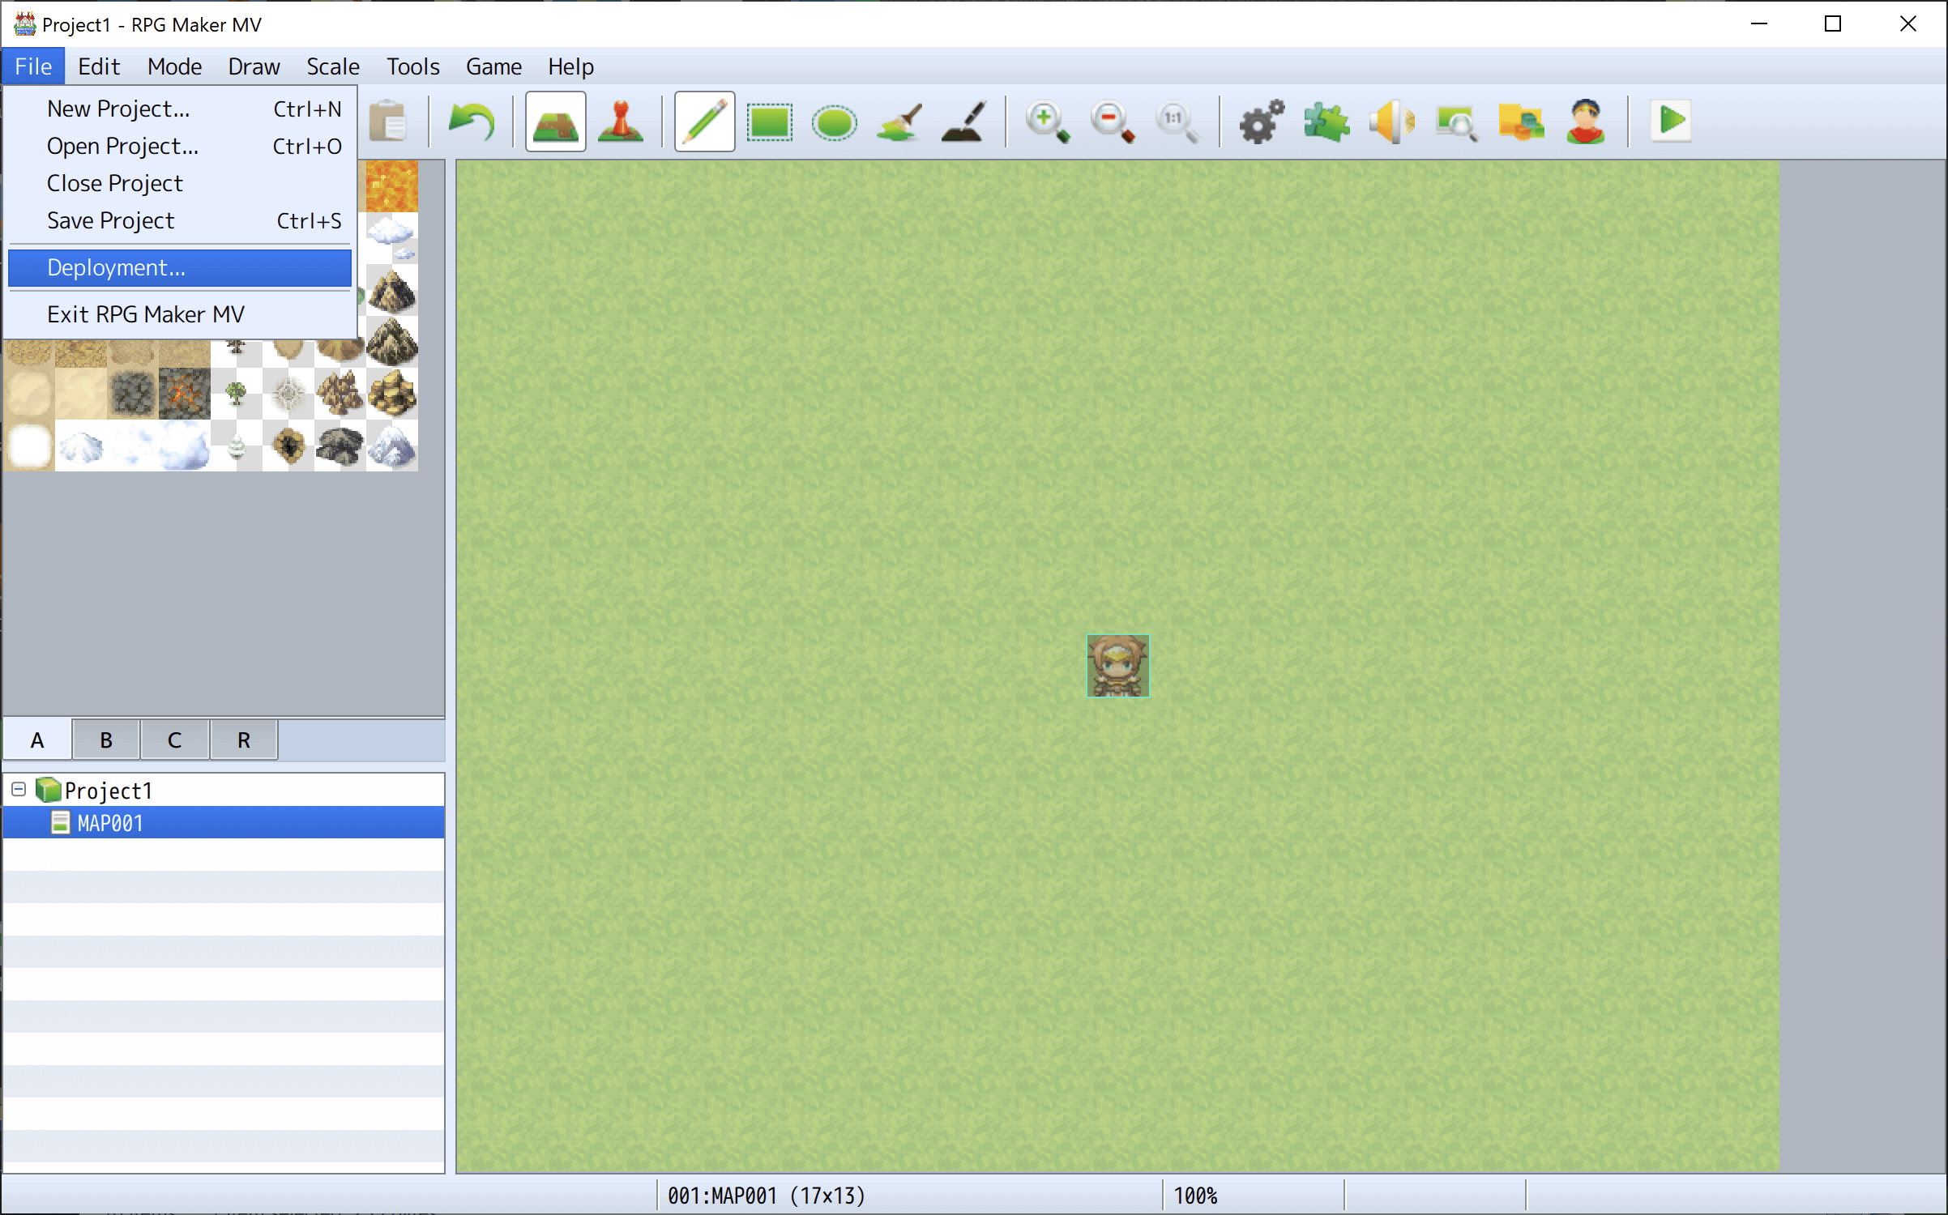
Task: Open the Database gears icon
Action: coord(1262,122)
